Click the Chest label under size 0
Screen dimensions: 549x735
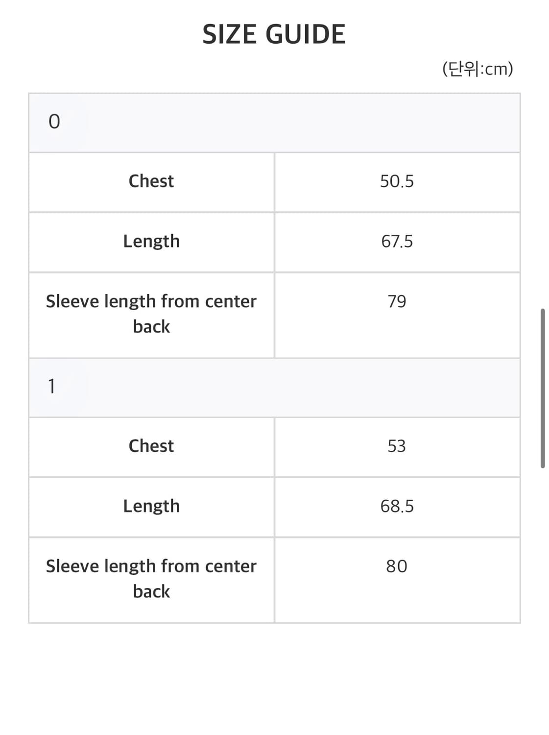(x=151, y=181)
